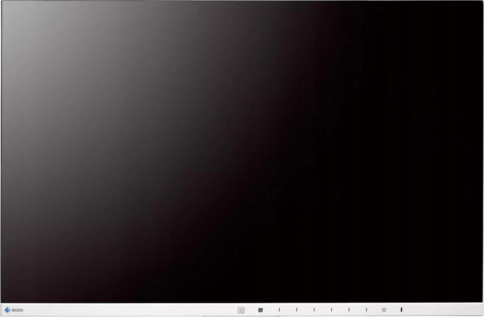484x317 pixels.
Task: Tap the dark square ambient light sensor
Action: (x=260, y=310)
